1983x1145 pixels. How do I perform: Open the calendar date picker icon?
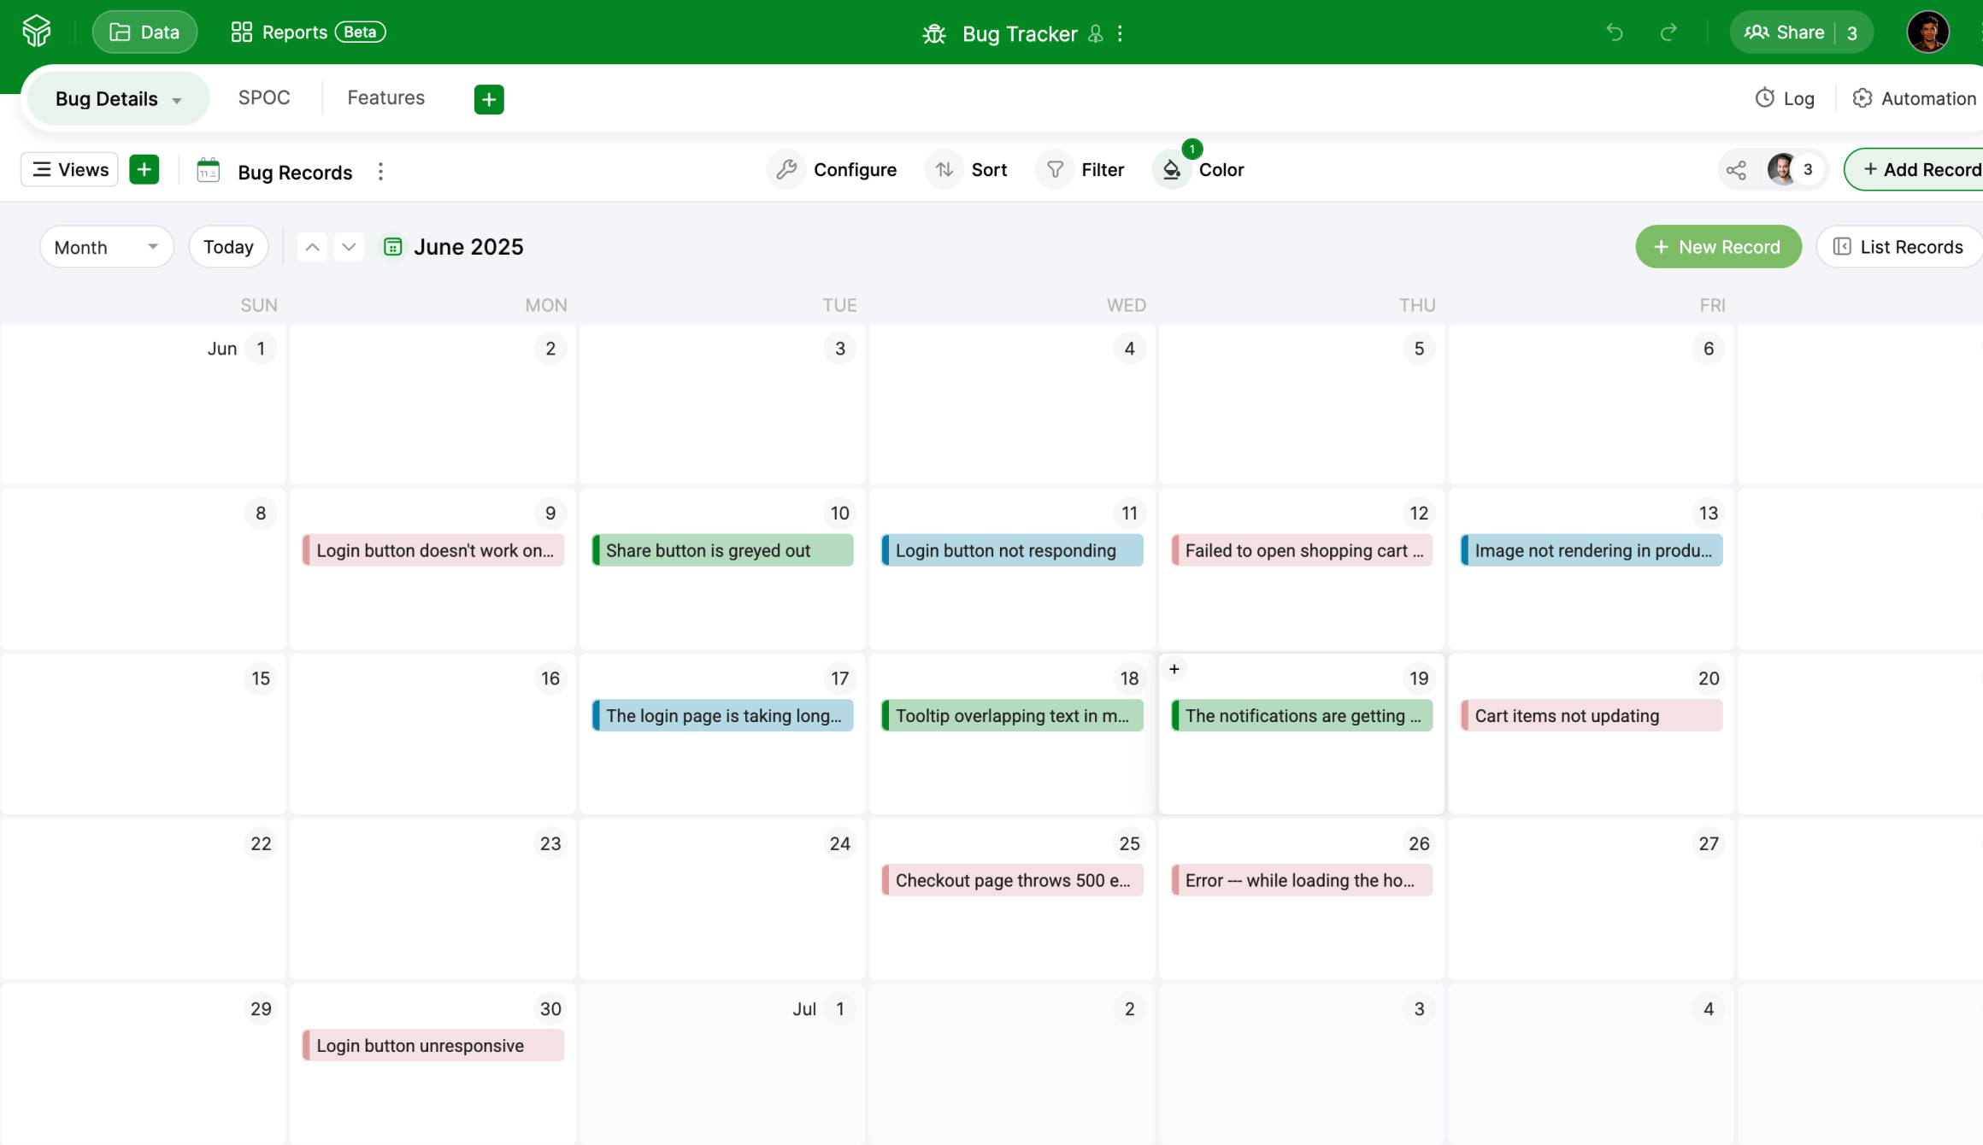[392, 247]
